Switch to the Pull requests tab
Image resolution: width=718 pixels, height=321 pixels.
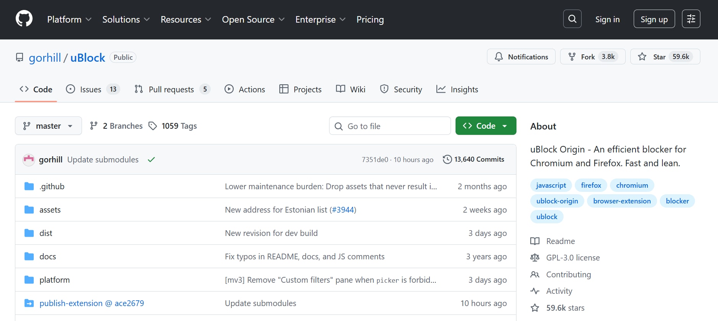pyautogui.click(x=172, y=89)
